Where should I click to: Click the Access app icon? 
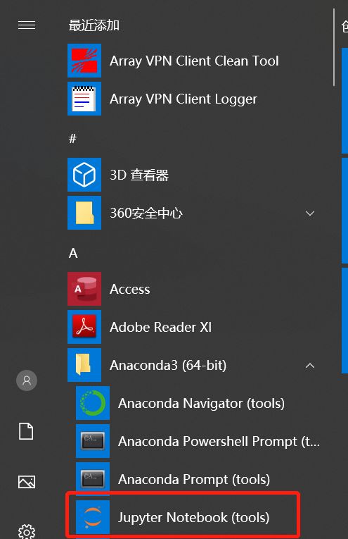tap(84, 289)
